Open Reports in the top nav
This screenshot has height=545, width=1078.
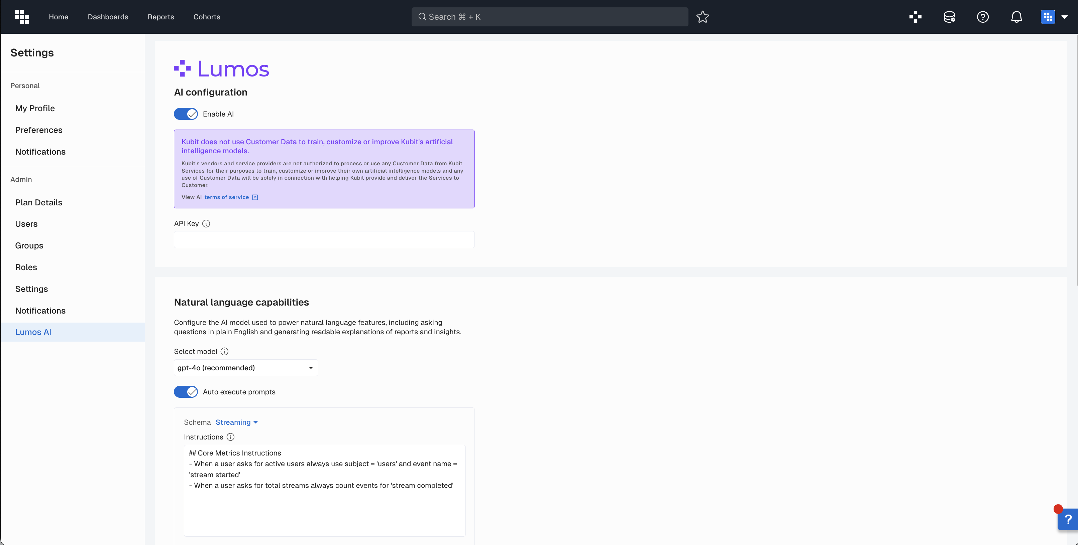pyautogui.click(x=161, y=17)
